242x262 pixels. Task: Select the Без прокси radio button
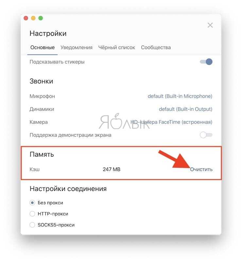(x=32, y=203)
